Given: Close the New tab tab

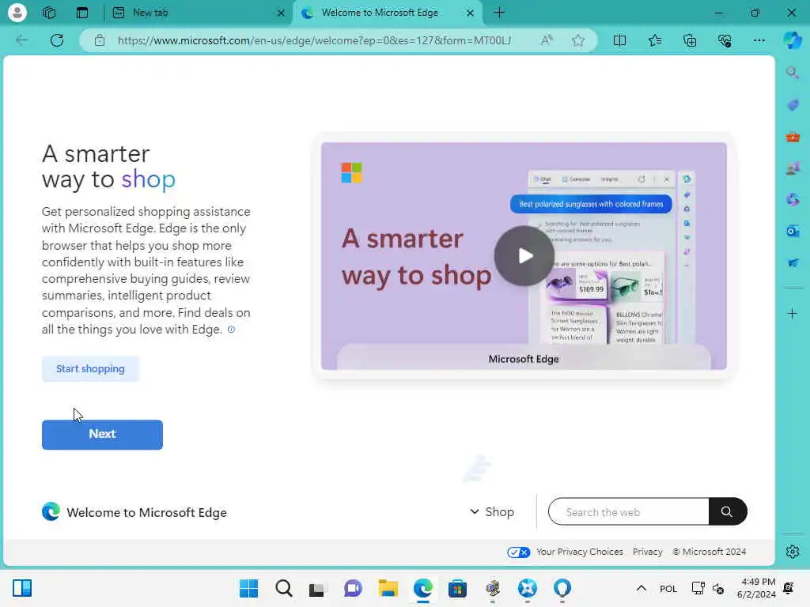Looking at the screenshot, I should pos(281,13).
